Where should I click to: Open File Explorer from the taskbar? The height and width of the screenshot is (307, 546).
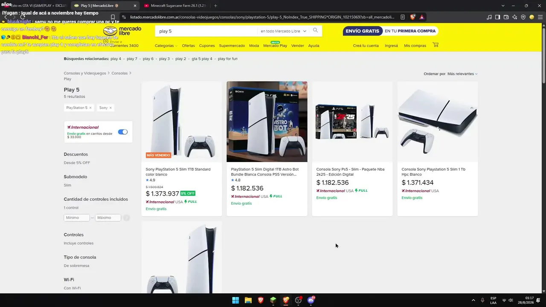click(x=248, y=300)
